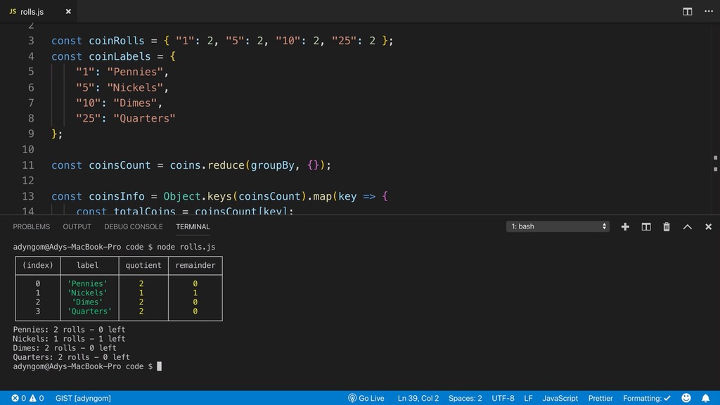
Task: Click the coinLabels variable on line 4
Action: pos(120,56)
